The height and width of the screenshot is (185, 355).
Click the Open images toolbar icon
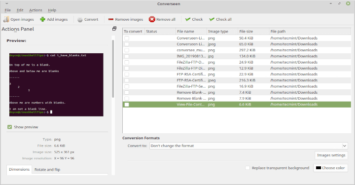click(6, 19)
